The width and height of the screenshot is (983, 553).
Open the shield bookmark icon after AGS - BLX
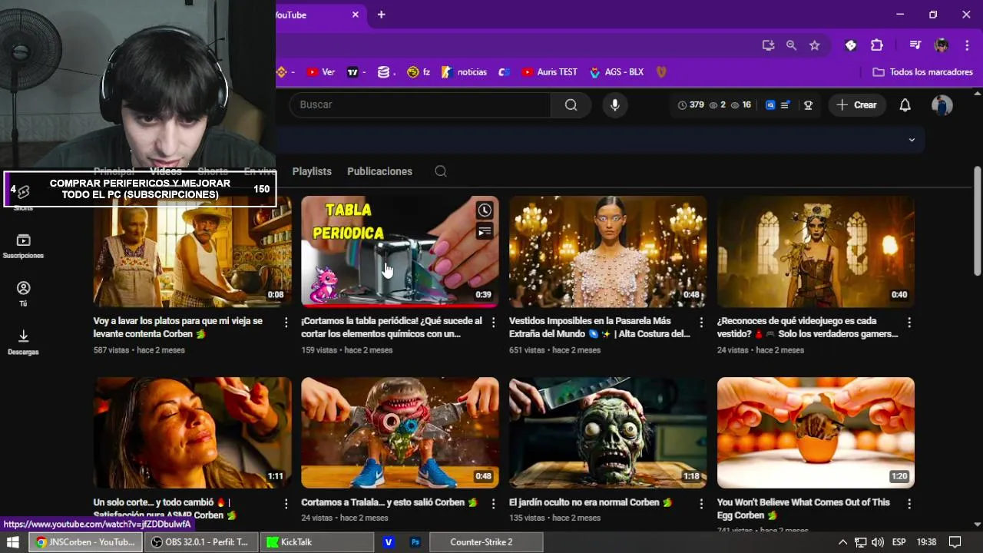coord(660,72)
